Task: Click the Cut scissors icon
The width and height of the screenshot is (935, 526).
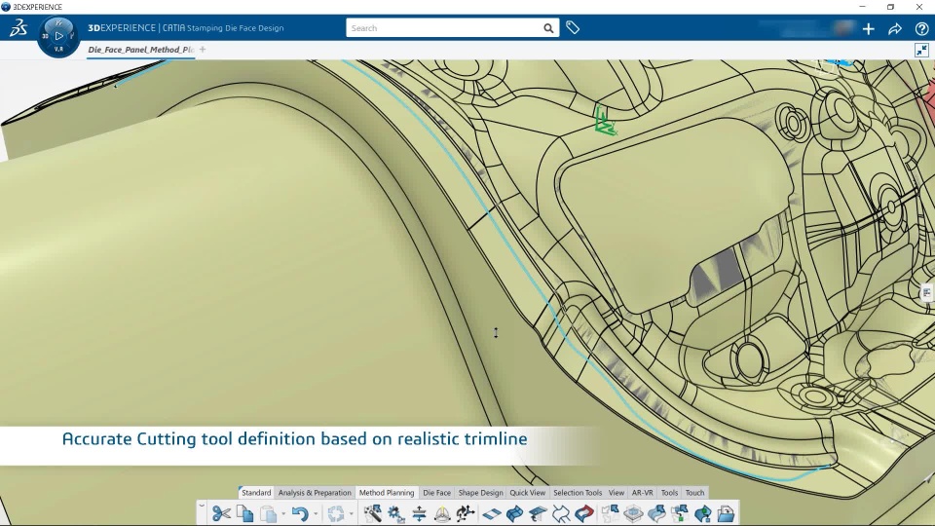Action: point(221,513)
